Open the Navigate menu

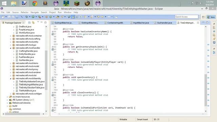35,12
